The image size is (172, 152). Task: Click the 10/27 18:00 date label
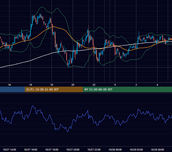[x=52, y=149]
